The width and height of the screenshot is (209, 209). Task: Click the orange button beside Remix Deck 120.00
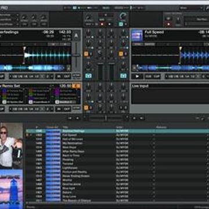pyautogui.click(x=76, y=86)
